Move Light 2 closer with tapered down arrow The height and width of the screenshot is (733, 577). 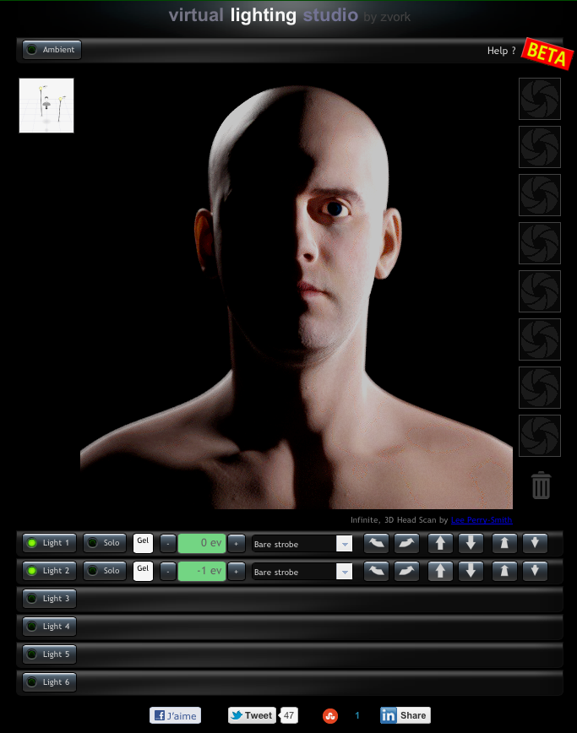(x=535, y=571)
